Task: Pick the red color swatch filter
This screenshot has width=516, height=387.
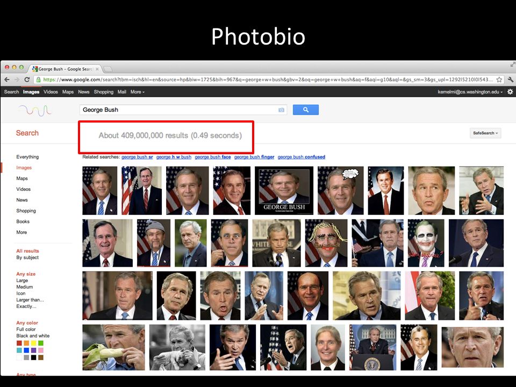Action: point(19,343)
